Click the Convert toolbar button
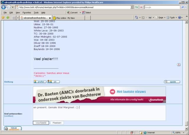 tap(72, 12)
